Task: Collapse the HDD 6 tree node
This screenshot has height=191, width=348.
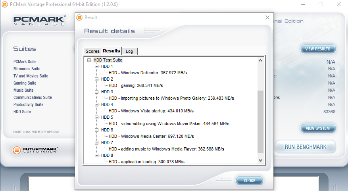Action: click(97, 130)
